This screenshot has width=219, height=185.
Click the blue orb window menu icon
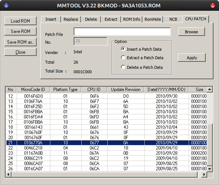pyautogui.click(x=6, y=5)
